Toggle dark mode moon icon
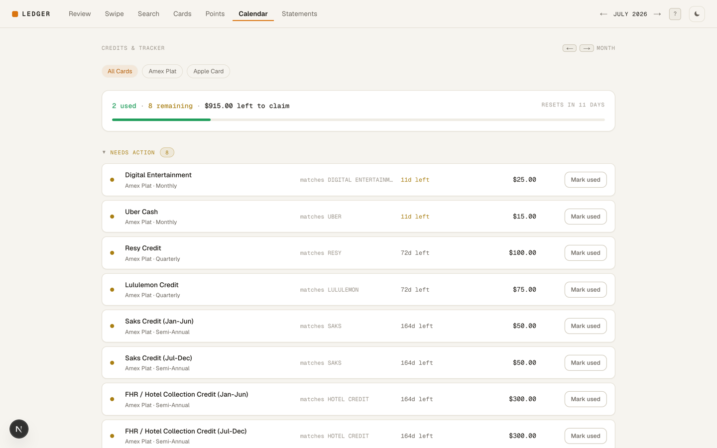This screenshot has width=717, height=448. click(697, 14)
